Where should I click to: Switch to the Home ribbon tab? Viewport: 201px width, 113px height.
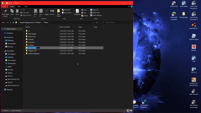tap(12, 7)
